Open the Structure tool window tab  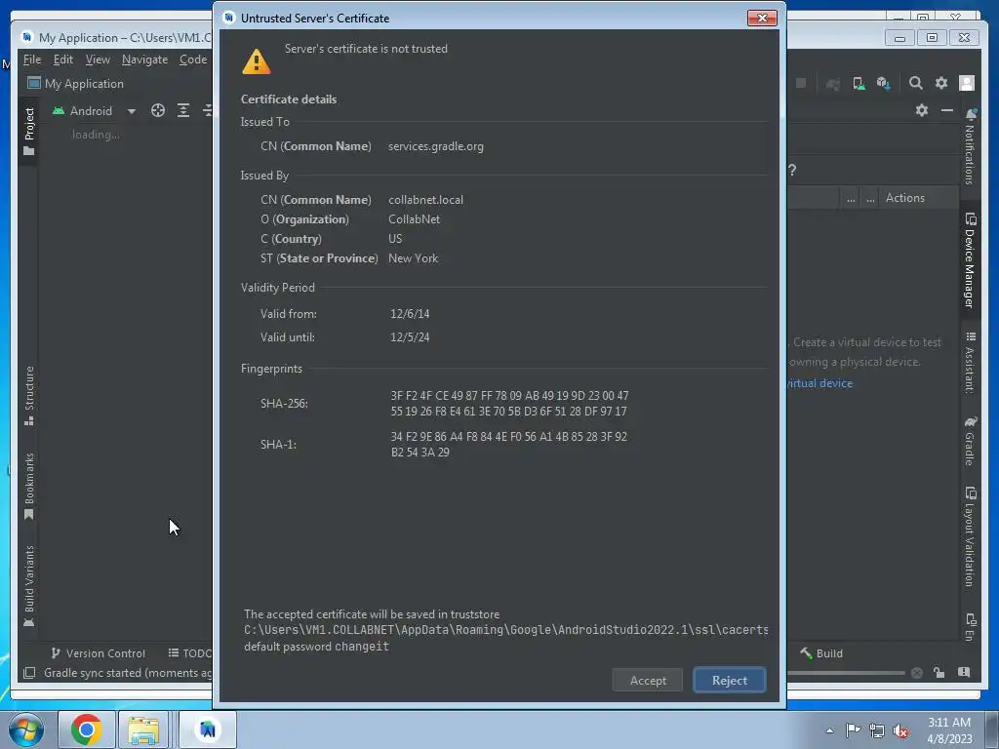[x=28, y=396]
